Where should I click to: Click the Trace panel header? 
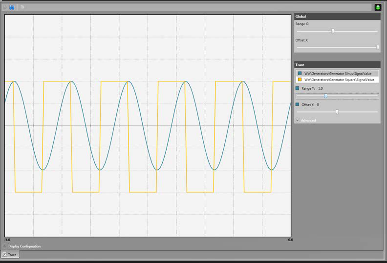[x=337, y=65]
